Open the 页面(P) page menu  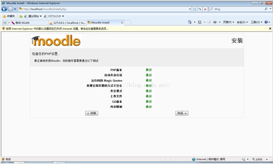(x=229, y=22)
